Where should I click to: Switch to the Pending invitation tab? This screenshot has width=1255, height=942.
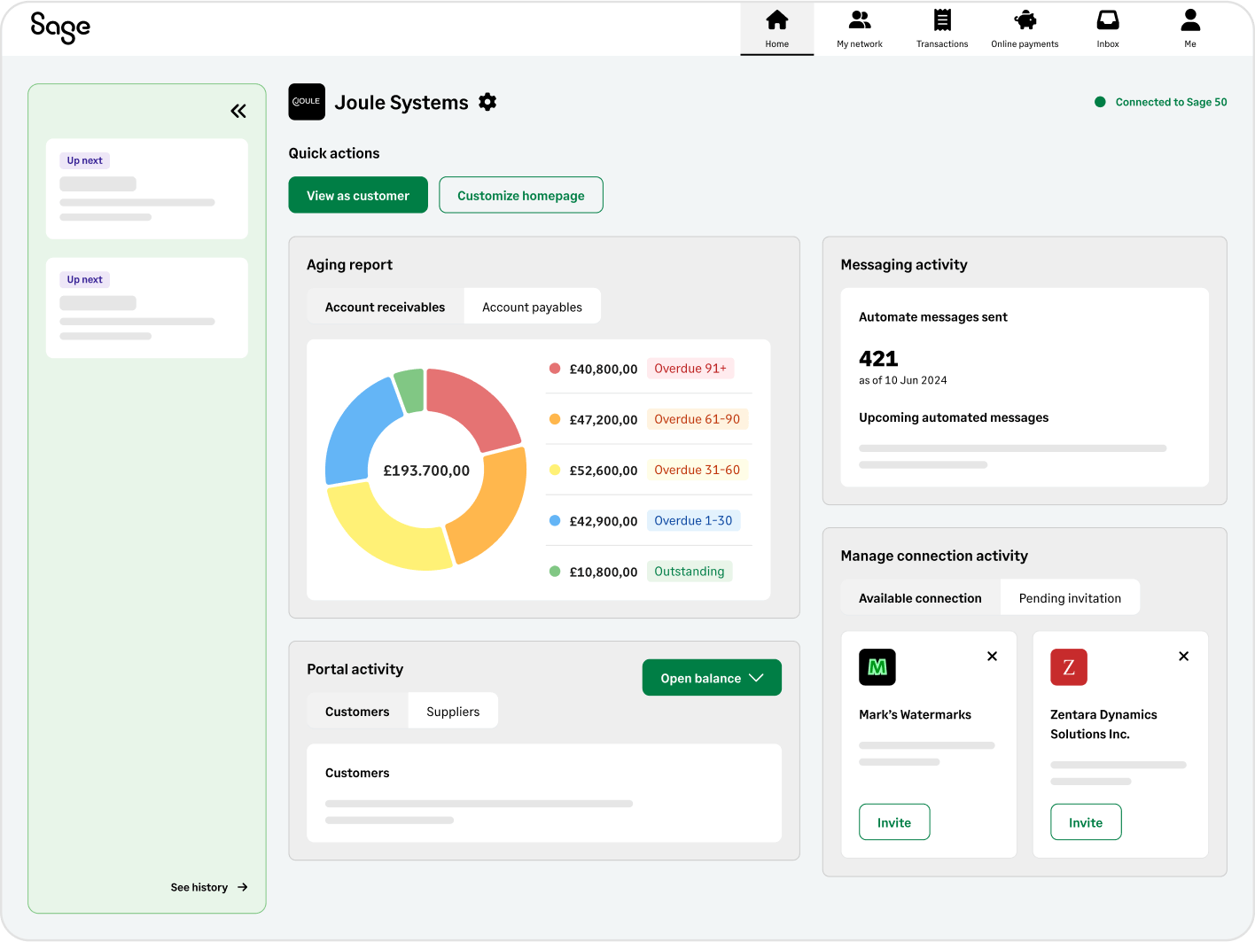click(1070, 597)
